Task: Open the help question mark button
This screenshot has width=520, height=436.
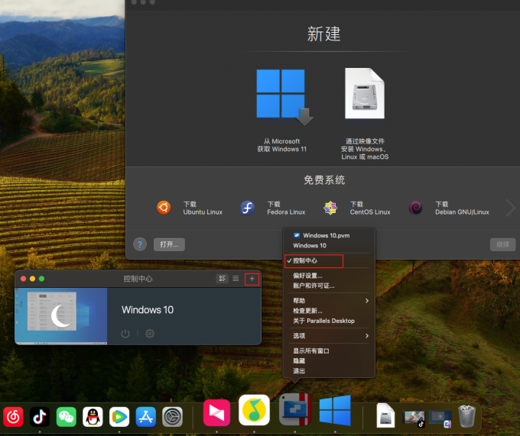Action: pos(139,244)
